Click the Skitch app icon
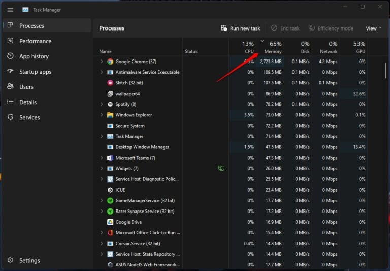 click(110, 83)
